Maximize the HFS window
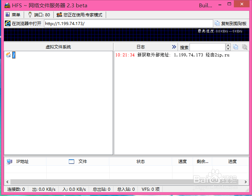 229,4
